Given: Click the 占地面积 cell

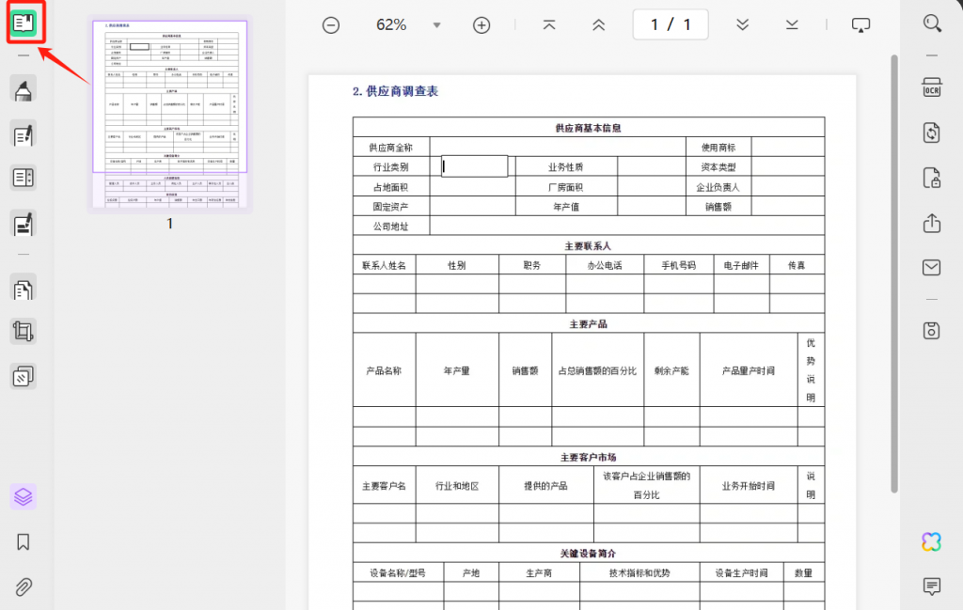Looking at the screenshot, I should 391,187.
